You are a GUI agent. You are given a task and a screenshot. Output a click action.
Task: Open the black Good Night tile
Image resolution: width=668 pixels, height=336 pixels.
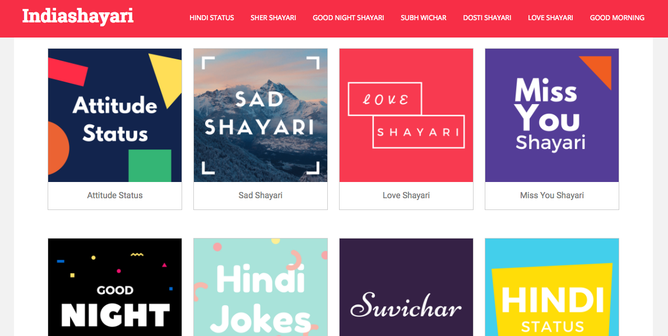115,287
